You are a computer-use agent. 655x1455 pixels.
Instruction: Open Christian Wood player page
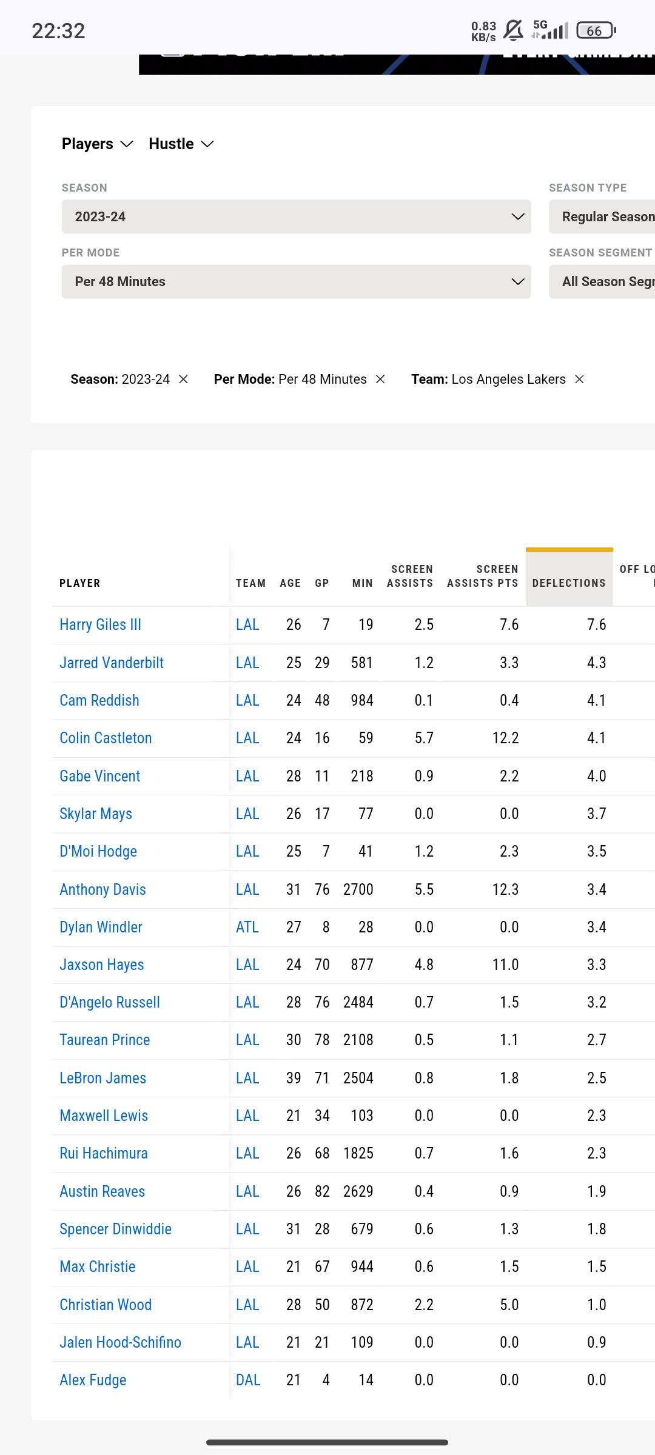pos(106,1305)
